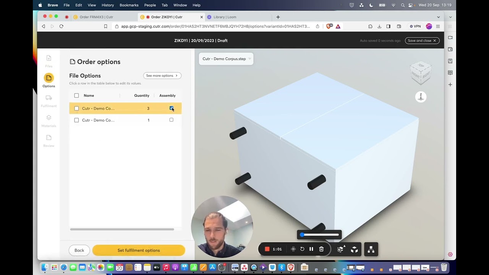Screen dimensions: 489x275
Task: Reload the page
Action: (x=61, y=26)
